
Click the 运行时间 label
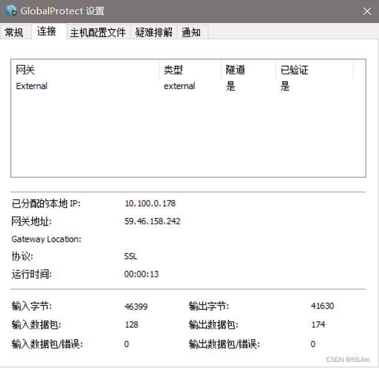32,274
